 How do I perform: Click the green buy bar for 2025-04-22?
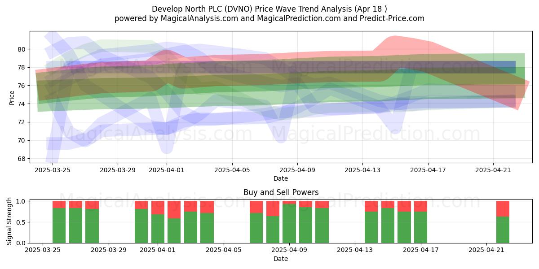click(503, 230)
